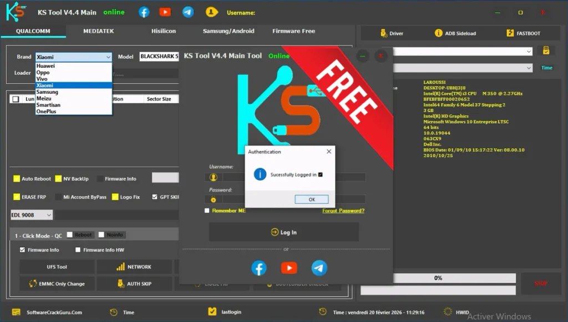
Task: Toggle the Auto Reboot checkbox
Action: point(17,179)
